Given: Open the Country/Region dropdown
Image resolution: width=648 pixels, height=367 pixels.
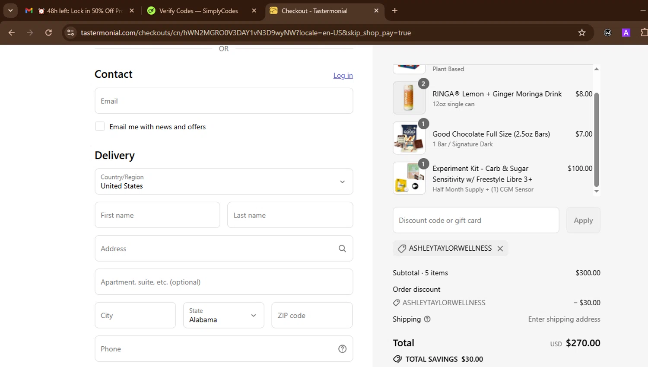Looking at the screenshot, I should pyautogui.click(x=224, y=182).
